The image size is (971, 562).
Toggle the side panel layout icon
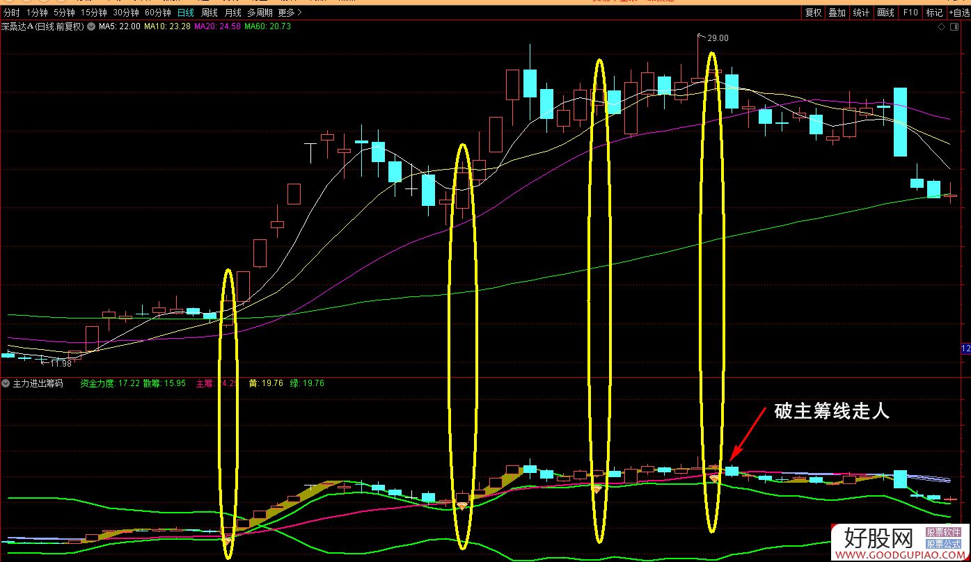pos(956,27)
